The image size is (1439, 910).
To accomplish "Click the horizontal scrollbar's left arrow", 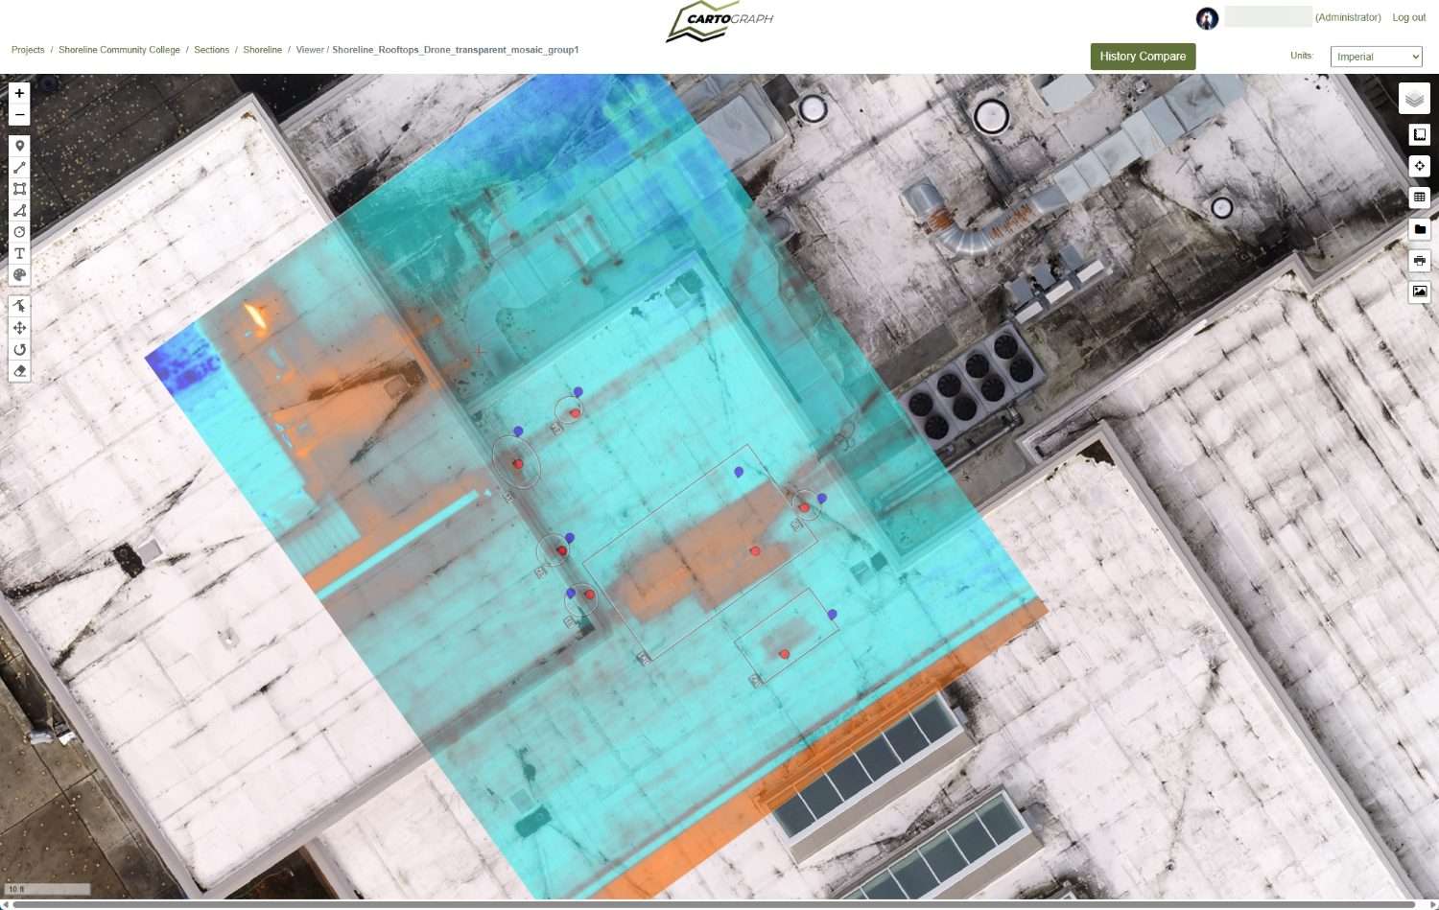I will tap(5, 904).
